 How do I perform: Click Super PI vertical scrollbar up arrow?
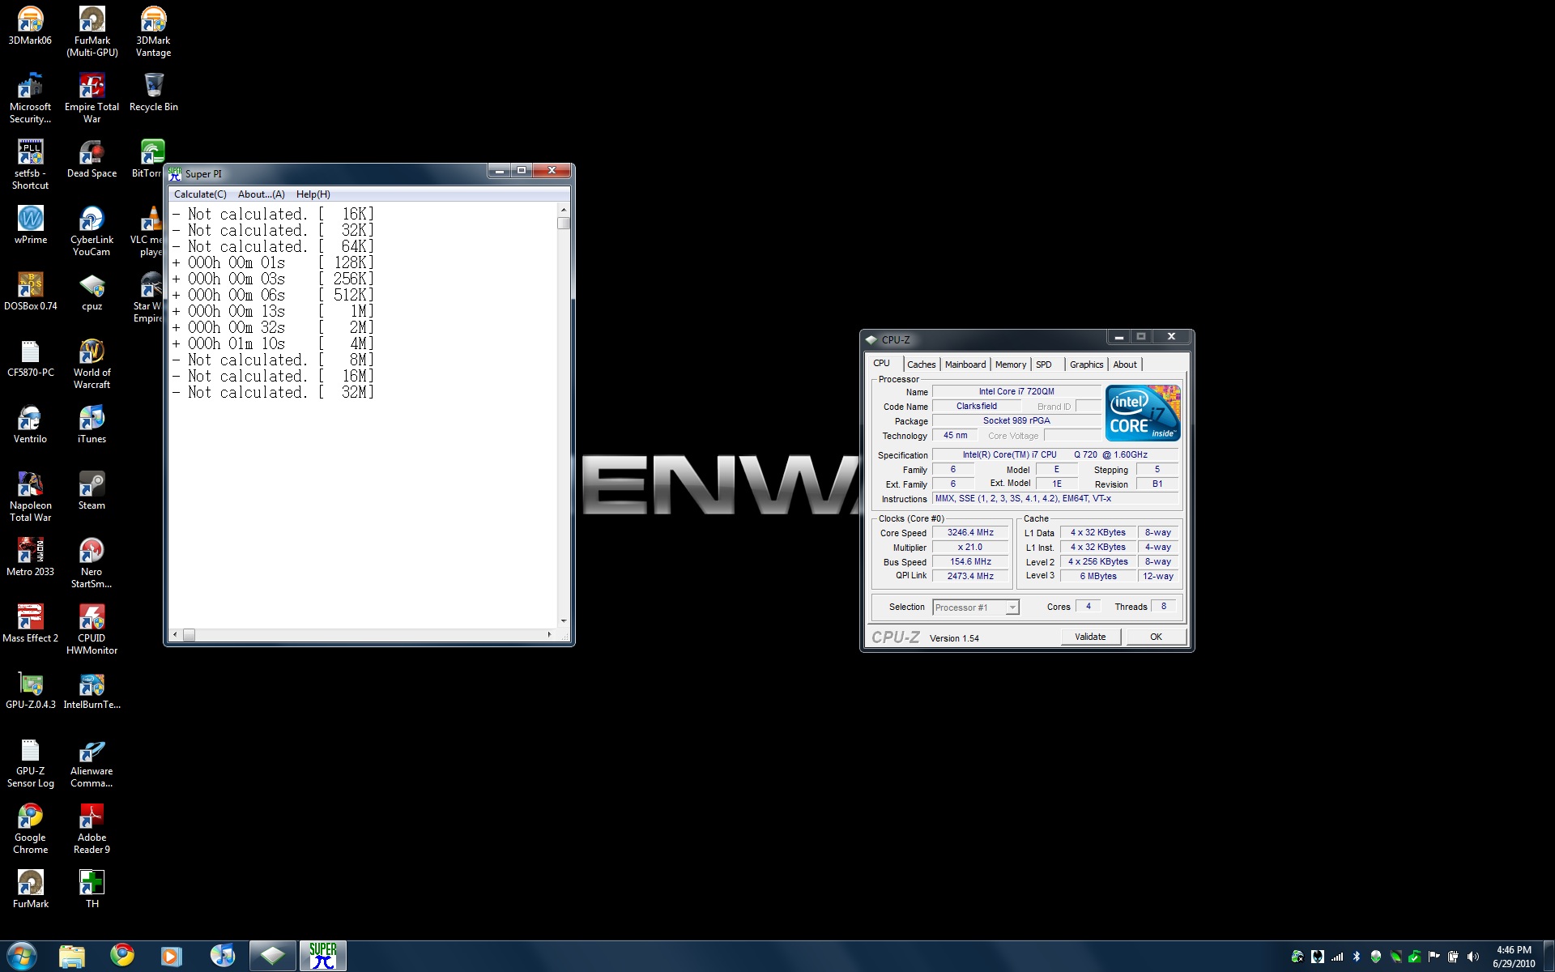[564, 209]
